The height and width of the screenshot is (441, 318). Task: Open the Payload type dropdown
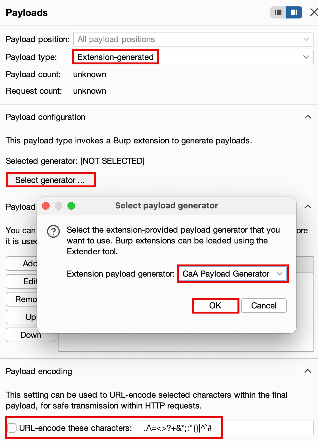pos(193,57)
